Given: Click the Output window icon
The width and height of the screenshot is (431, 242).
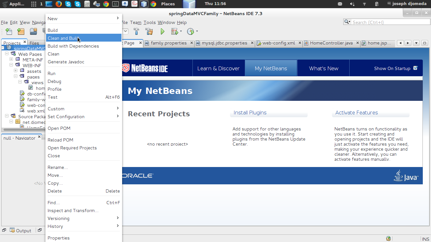Looking at the screenshot, I should click(12, 230).
